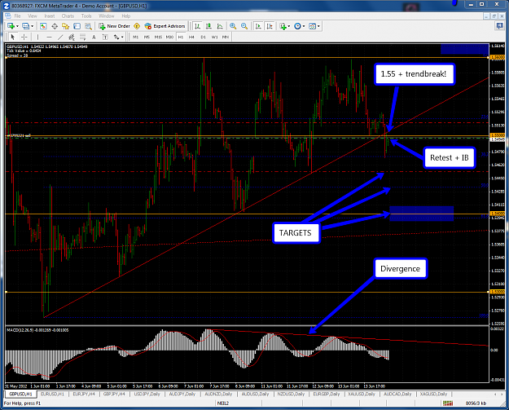509x410 pixels.
Task: Select the Arrows drawing tool icon
Action: click(x=116, y=37)
